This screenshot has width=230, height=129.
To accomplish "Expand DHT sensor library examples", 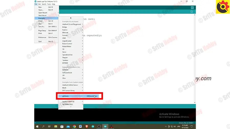I will tap(71, 91).
